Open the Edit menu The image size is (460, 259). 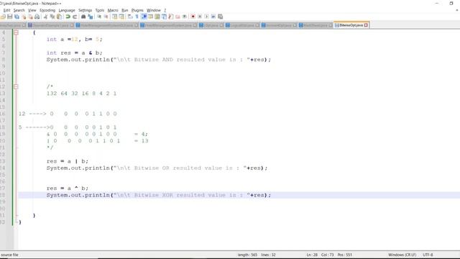tap(6, 10)
